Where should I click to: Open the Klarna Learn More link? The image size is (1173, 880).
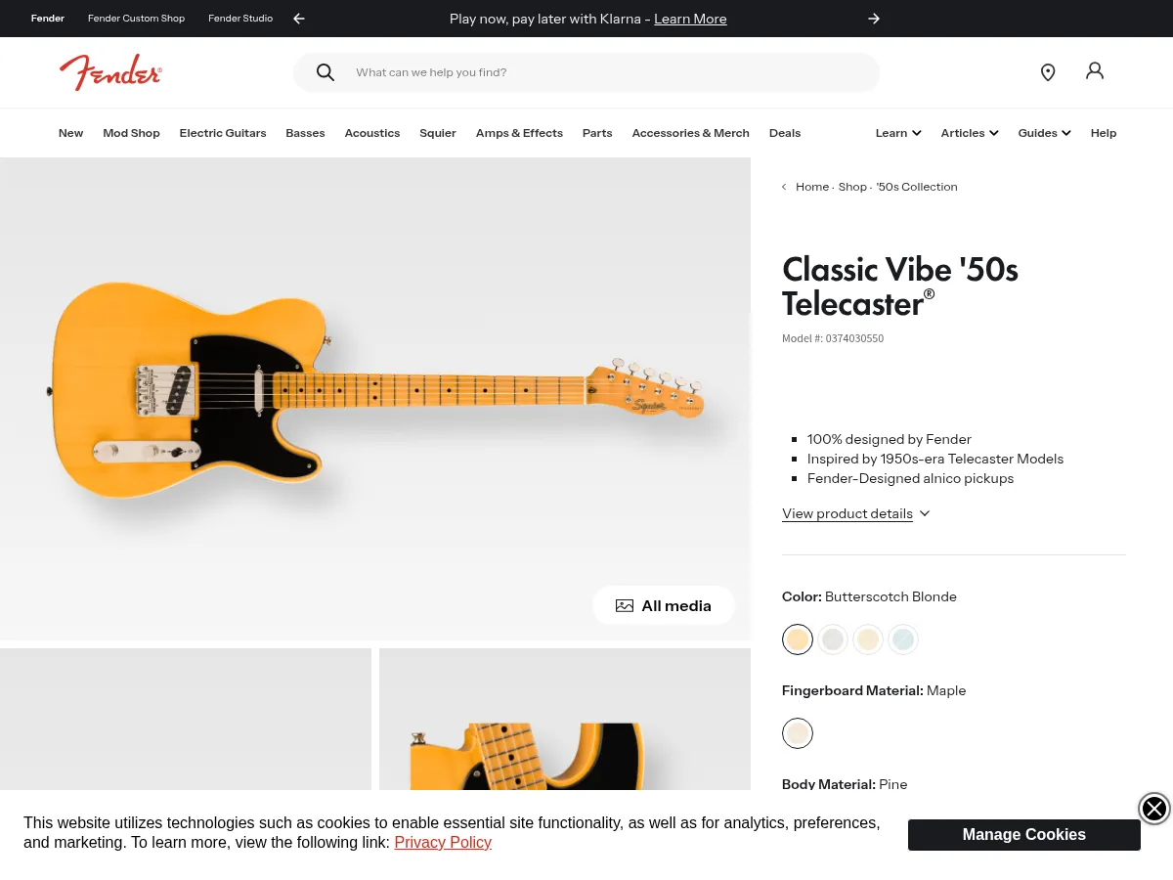690,19
